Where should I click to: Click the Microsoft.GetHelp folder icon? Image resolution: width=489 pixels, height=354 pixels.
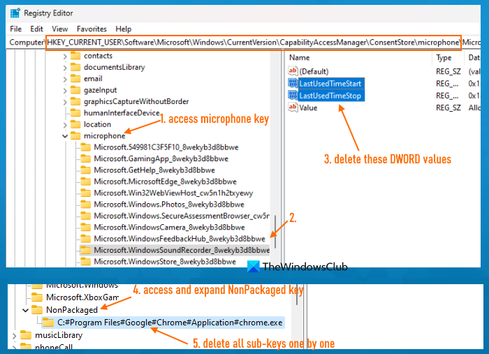pyautogui.click(x=86, y=170)
